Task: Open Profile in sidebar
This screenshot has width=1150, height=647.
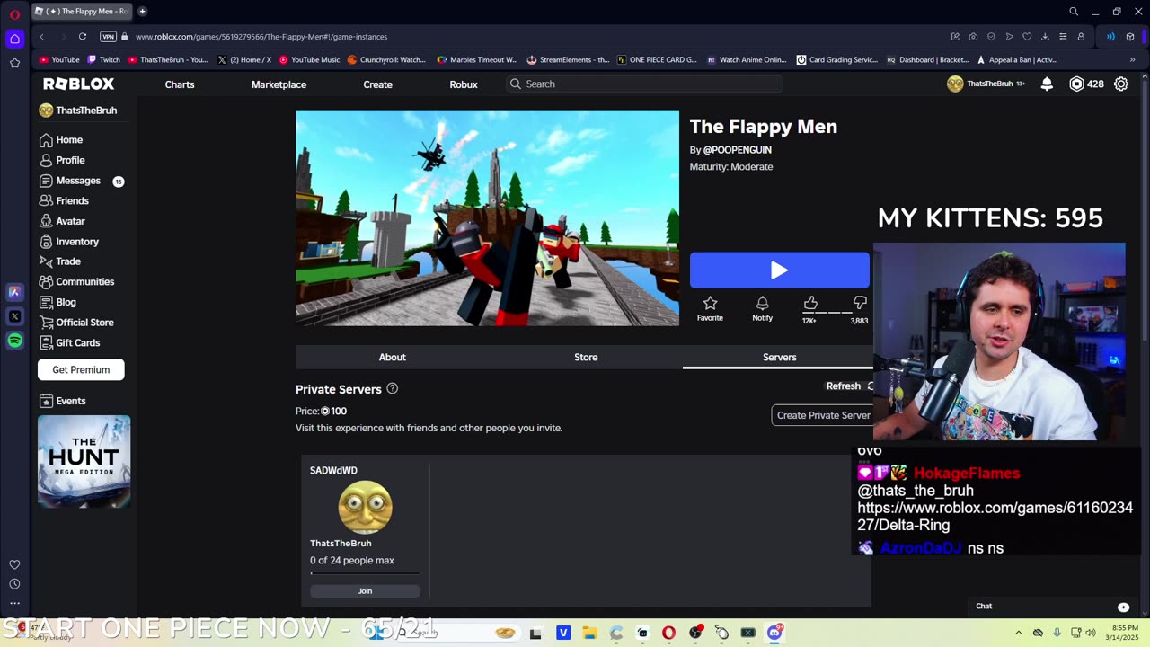Action: click(x=62, y=160)
